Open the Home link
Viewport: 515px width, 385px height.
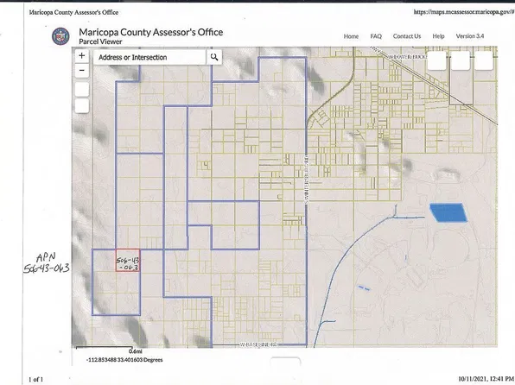point(351,36)
